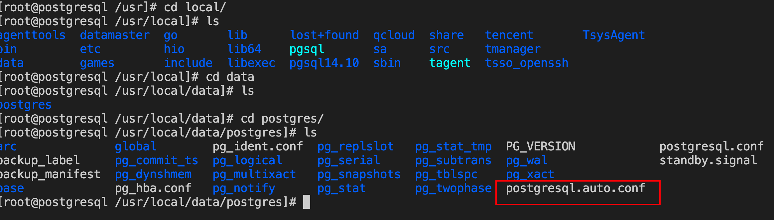774x220 pixels.
Task: Click the PG_VERSION file entry
Action: [x=541, y=146]
